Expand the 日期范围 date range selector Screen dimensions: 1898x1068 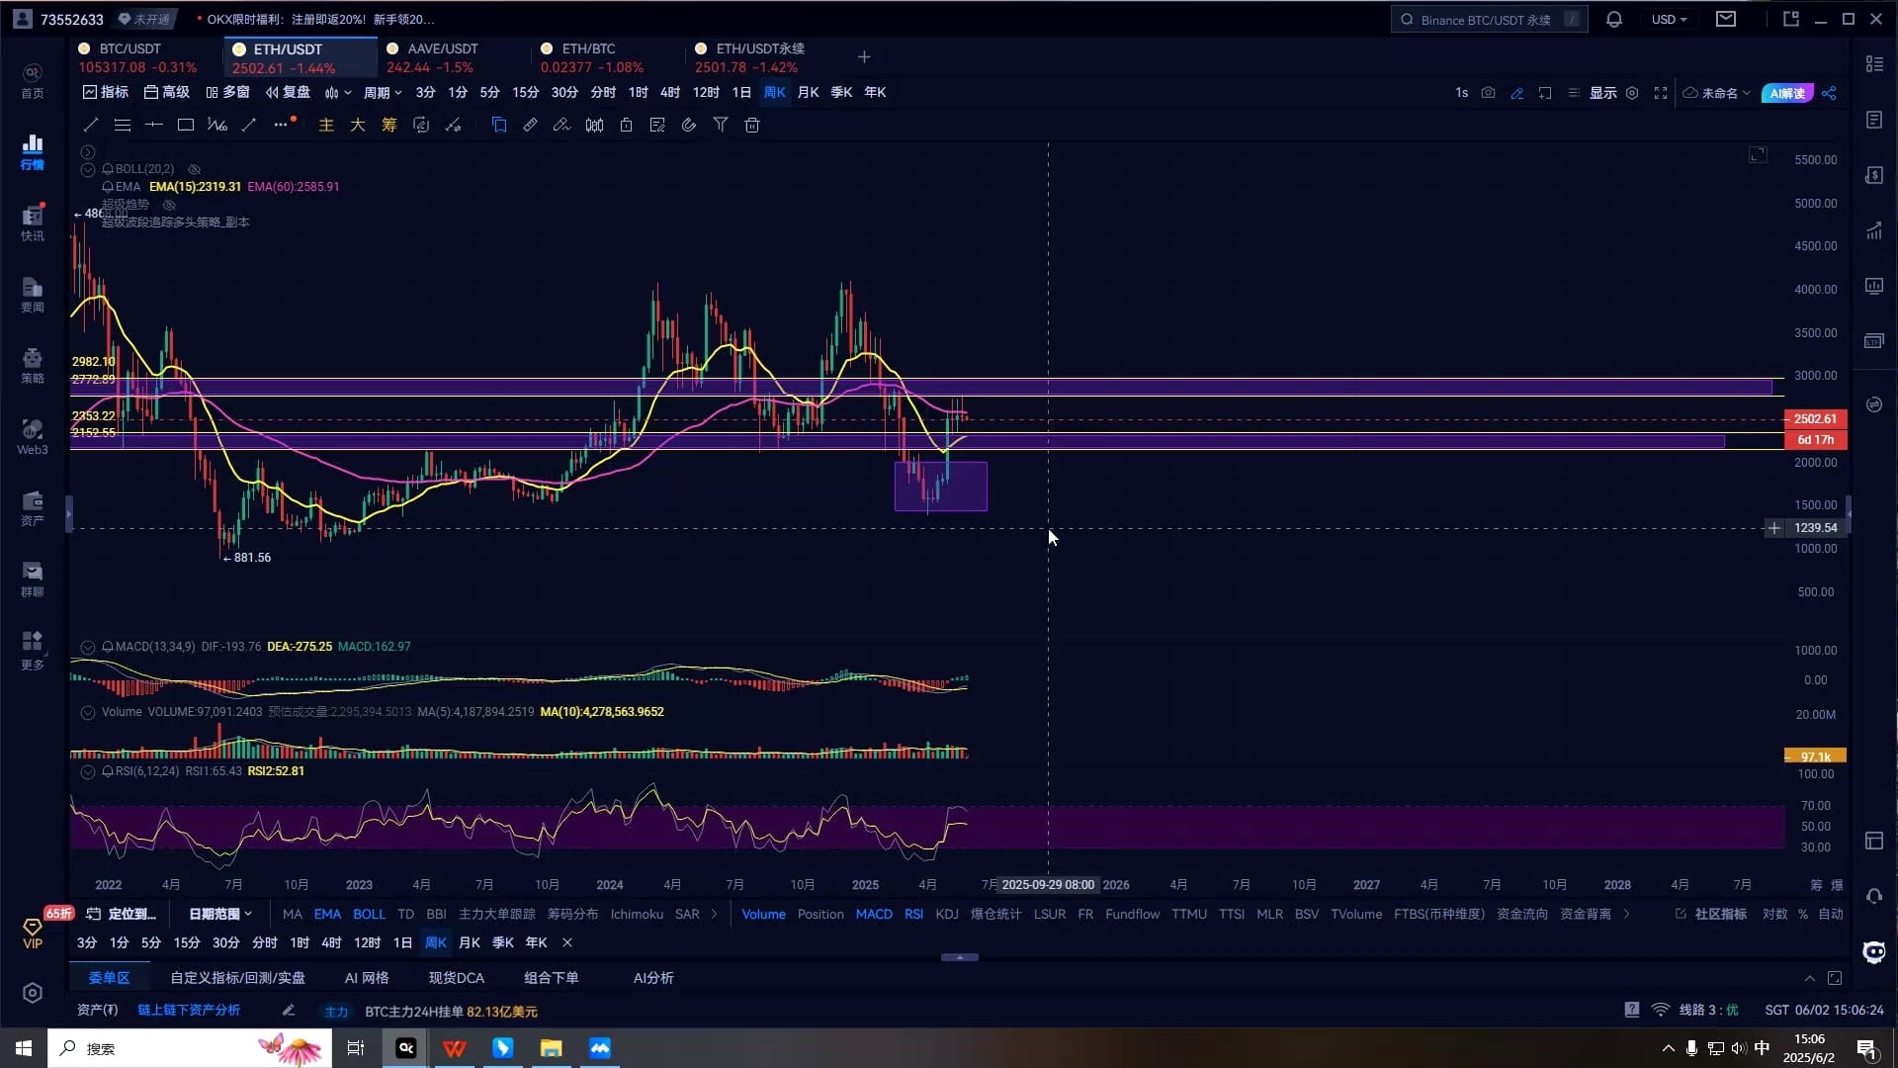pyautogui.click(x=218, y=914)
